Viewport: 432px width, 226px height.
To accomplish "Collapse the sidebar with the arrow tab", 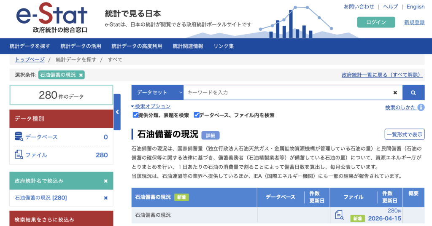I will (x=117, y=112).
